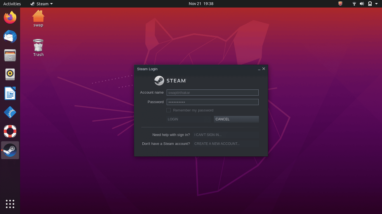The height and width of the screenshot is (214, 382).
Task: Launch Thunderbird mail from the dock
Action: tap(10, 37)
